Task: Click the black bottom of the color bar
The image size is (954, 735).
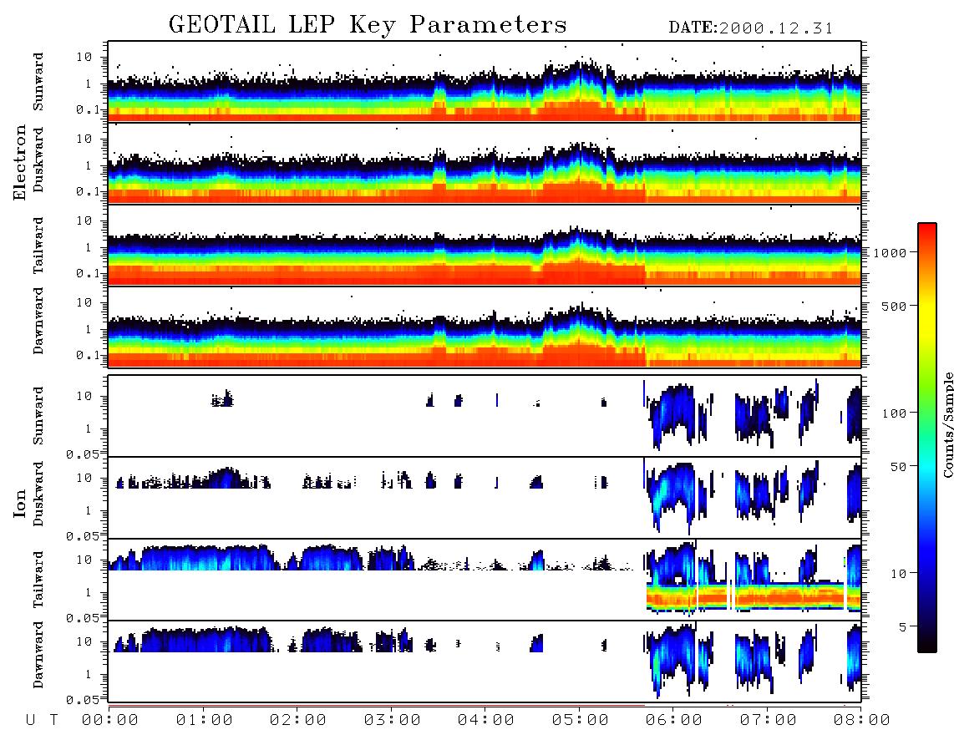Action: (x=927, y=645)
